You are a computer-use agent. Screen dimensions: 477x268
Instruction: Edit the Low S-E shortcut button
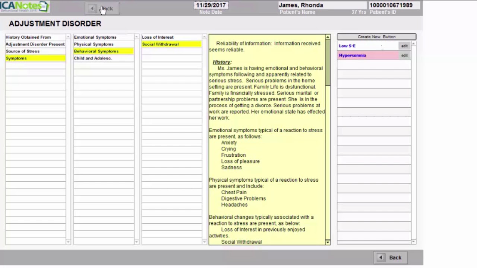pos(404,46)
